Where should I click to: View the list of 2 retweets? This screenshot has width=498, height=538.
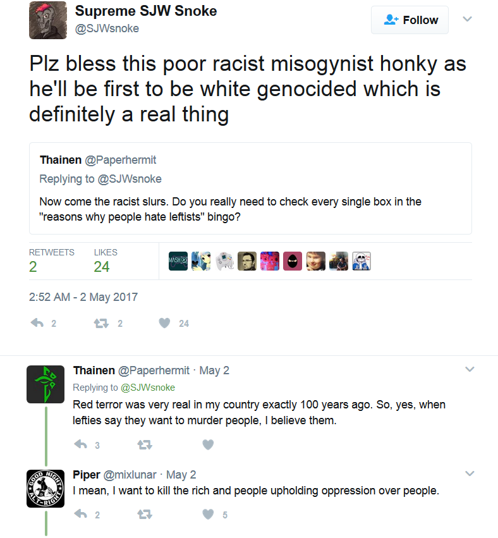coord(51,260)
